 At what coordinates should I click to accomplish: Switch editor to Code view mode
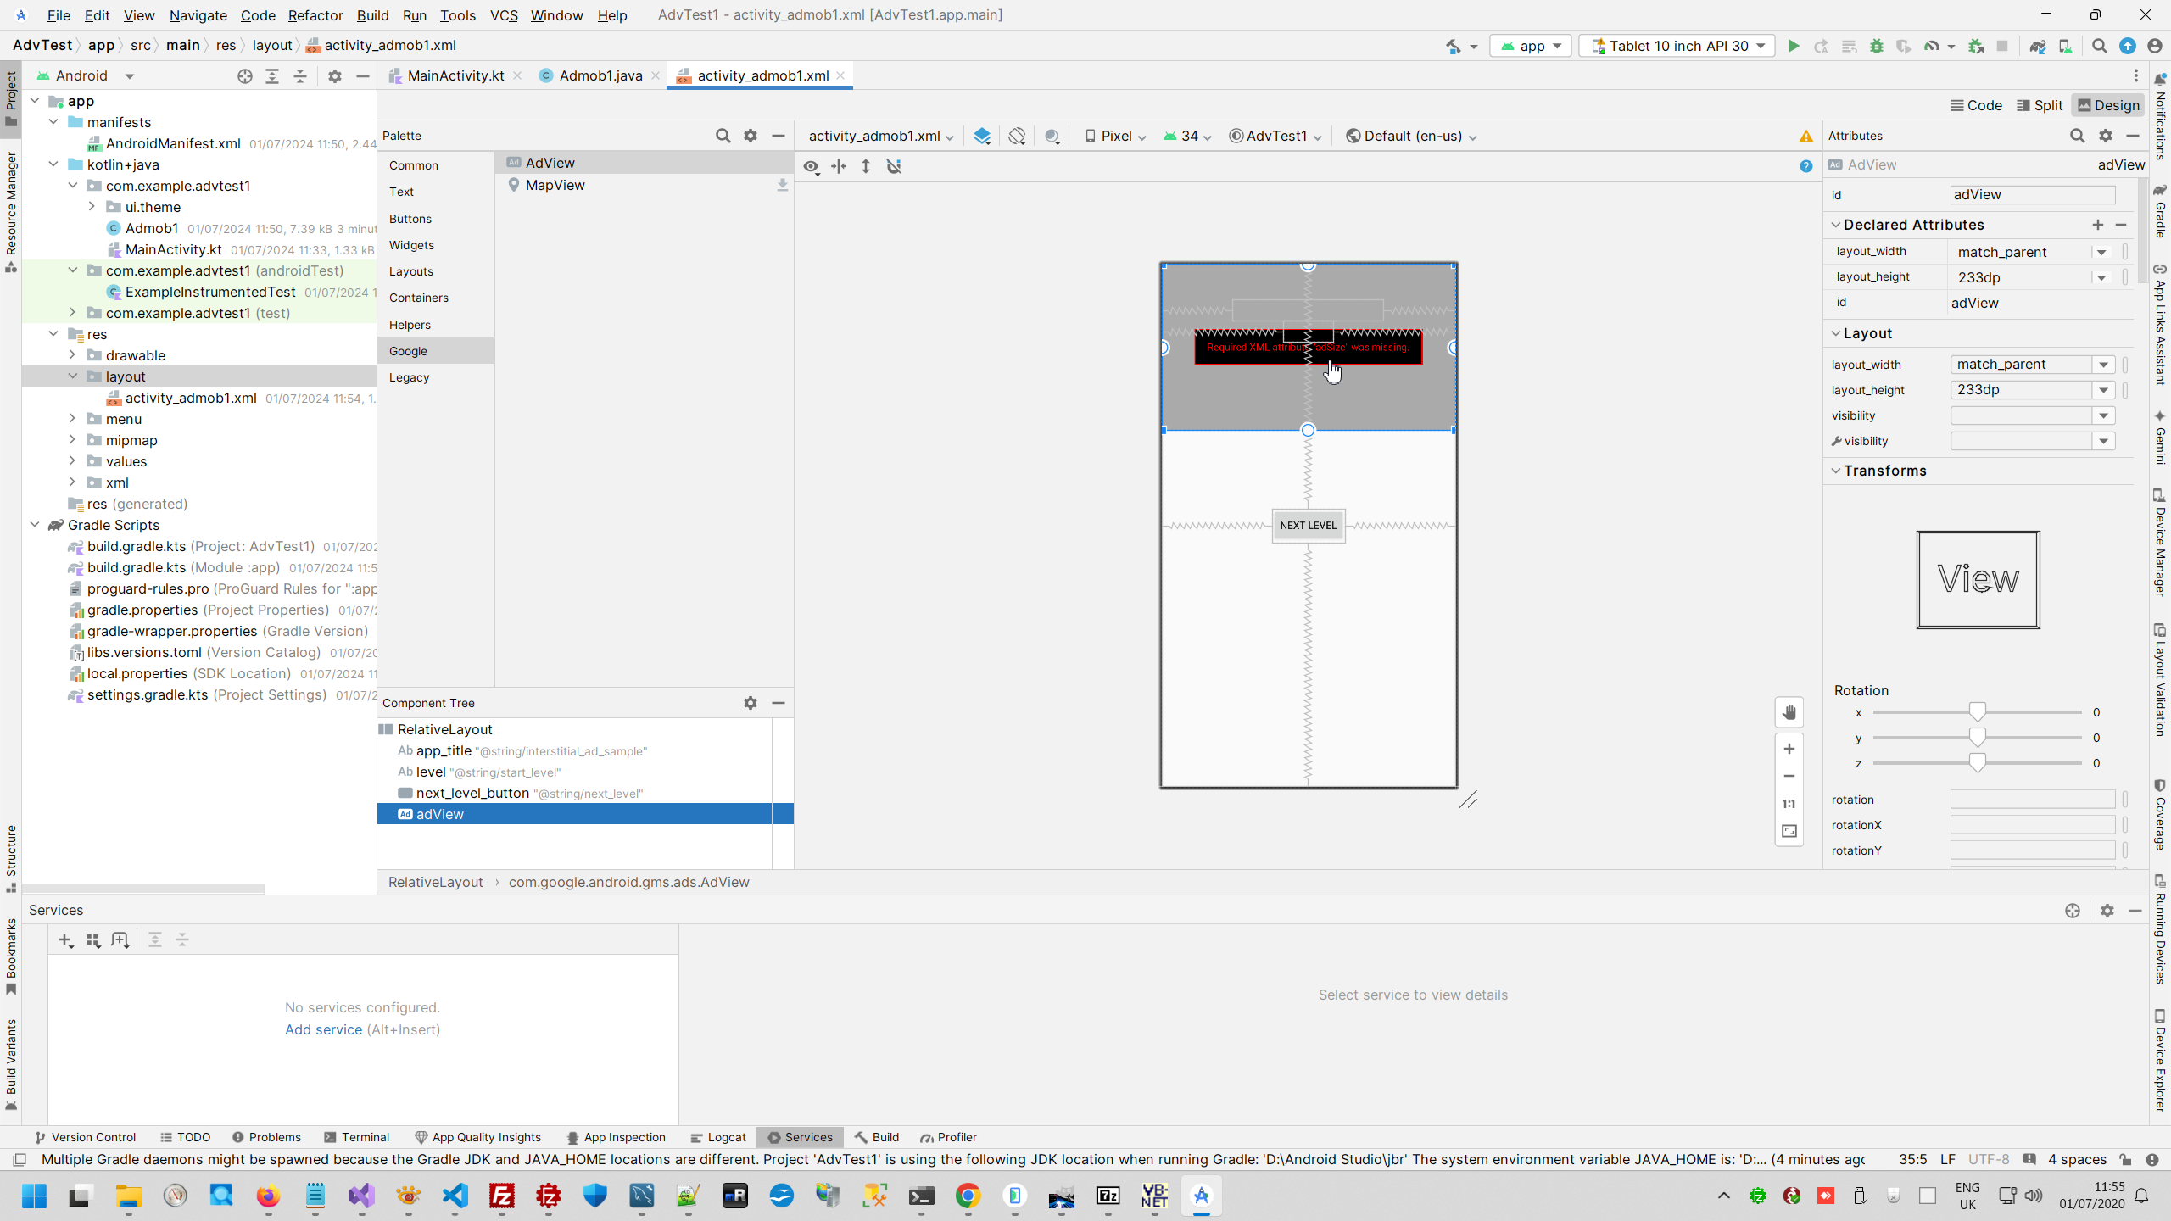(x=1976, y=105)
